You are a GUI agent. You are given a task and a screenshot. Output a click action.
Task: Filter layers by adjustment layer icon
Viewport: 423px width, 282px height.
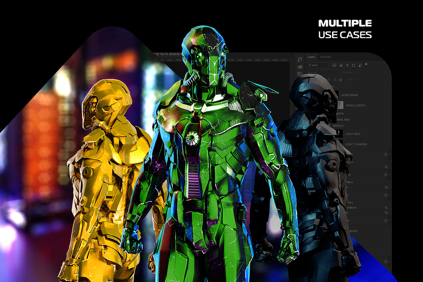[341, 65]
